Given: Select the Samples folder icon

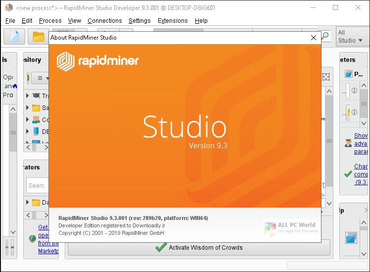Looking at the screenshot, I should pos(36,108).
